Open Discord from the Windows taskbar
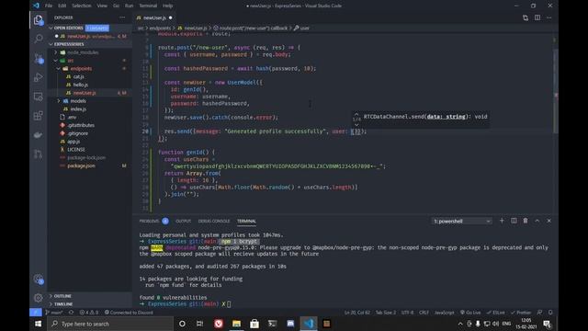 point(290,324)
